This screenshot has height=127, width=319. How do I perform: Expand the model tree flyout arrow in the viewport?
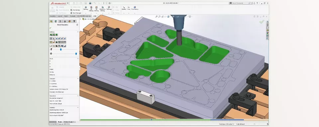[x=80, y=19]
